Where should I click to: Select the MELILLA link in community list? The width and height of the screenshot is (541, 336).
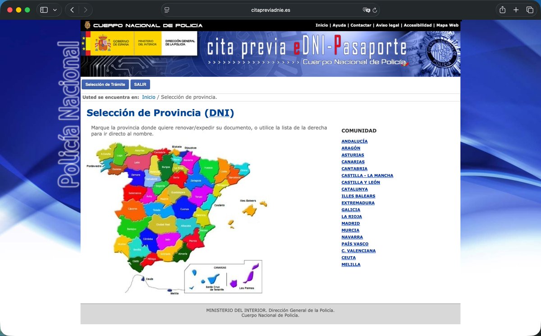(x=351, y=264)
